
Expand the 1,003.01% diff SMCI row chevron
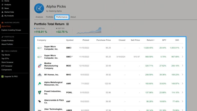(x=182, y=48)
